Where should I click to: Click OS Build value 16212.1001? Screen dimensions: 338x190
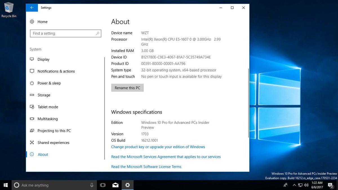pyautogui.click(x=149, y=140)
